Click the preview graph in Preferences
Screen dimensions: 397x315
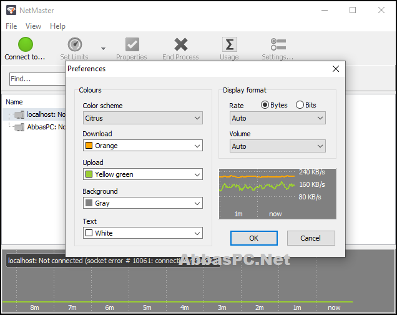(278, 194)
